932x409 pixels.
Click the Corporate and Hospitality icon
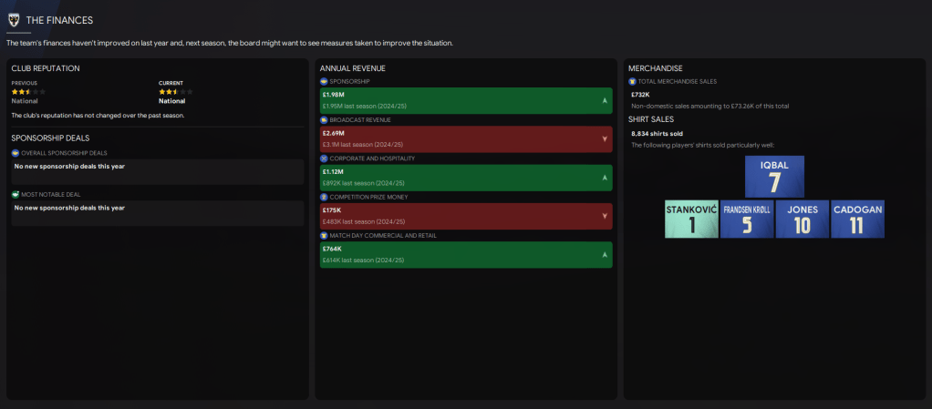point(324,158)
